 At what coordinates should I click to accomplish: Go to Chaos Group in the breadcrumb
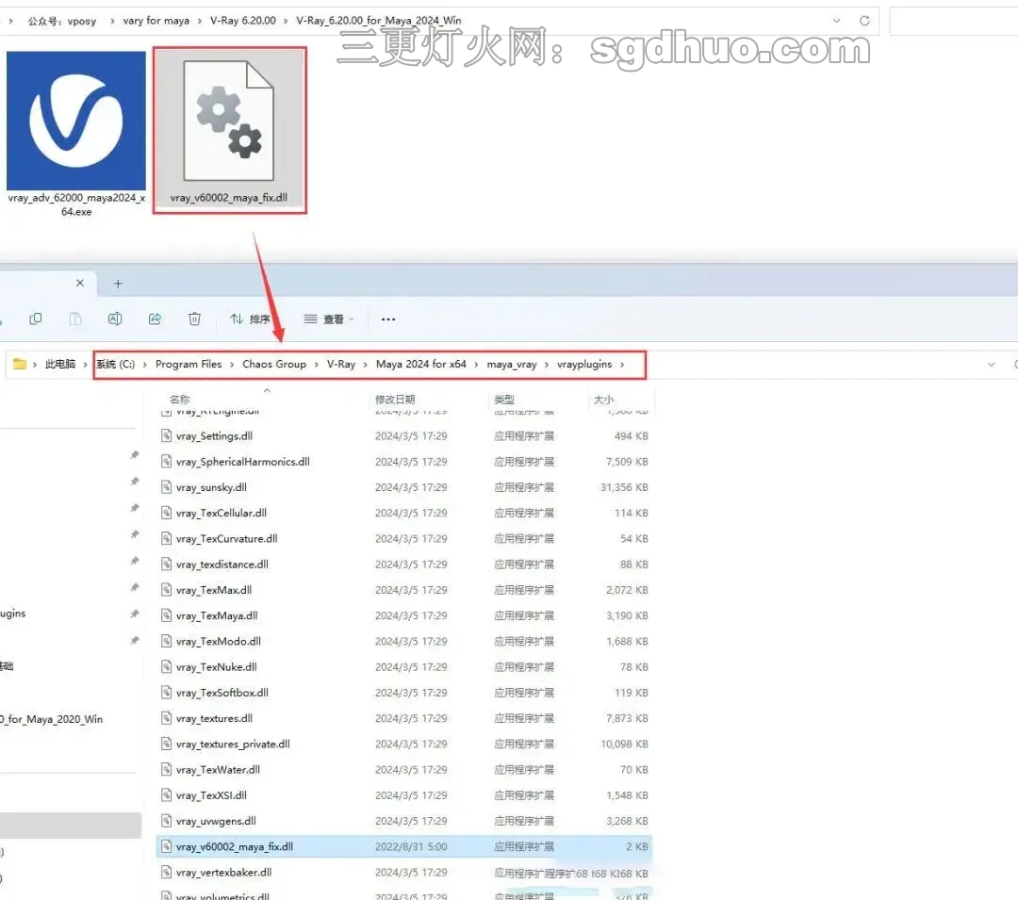[x=274, y=364]
